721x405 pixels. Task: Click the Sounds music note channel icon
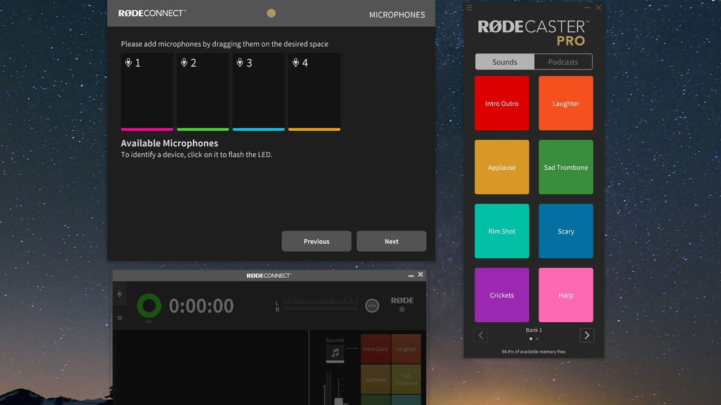(335, 353)
